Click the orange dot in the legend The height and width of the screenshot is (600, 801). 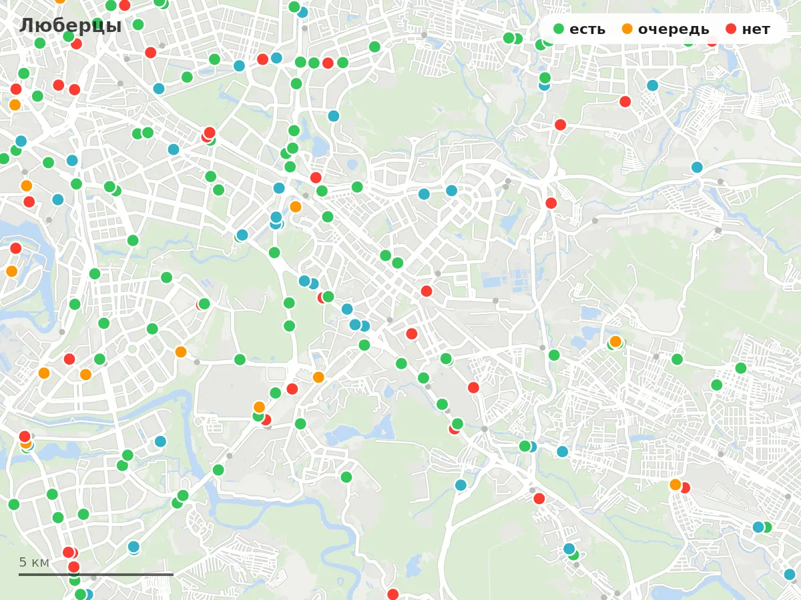click(x=627, y=29)
